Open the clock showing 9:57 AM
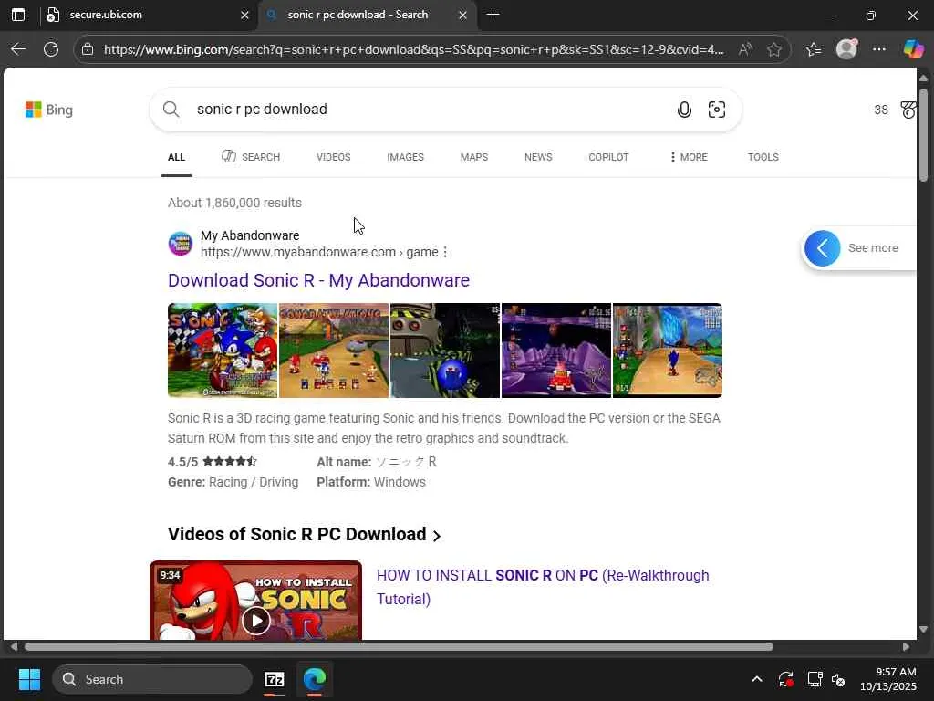The image size is (934, 701). pyautogui.click(x=888, y=679)
